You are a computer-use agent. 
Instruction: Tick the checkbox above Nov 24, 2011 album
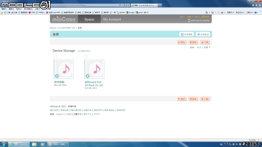[x=55, y=56]
